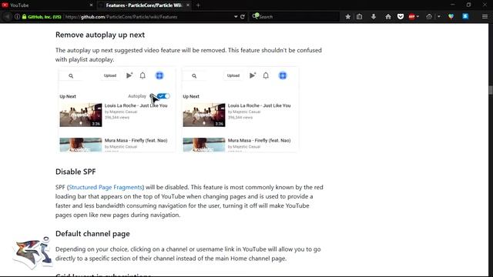Click the 'Disable SPF' heading
493x277 pixels.
(75, 172)
